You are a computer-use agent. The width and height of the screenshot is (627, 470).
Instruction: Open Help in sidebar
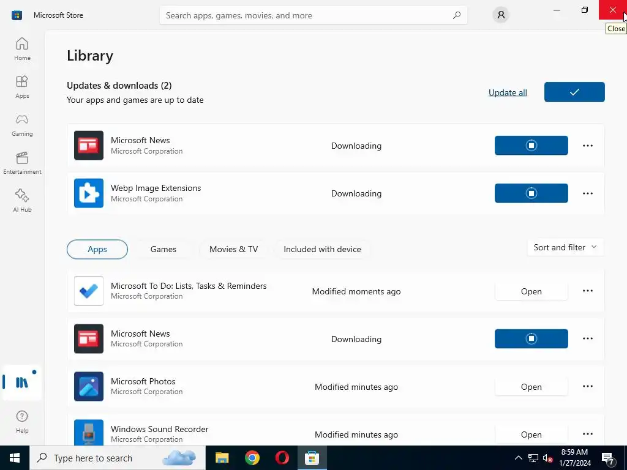coord(22,422)
